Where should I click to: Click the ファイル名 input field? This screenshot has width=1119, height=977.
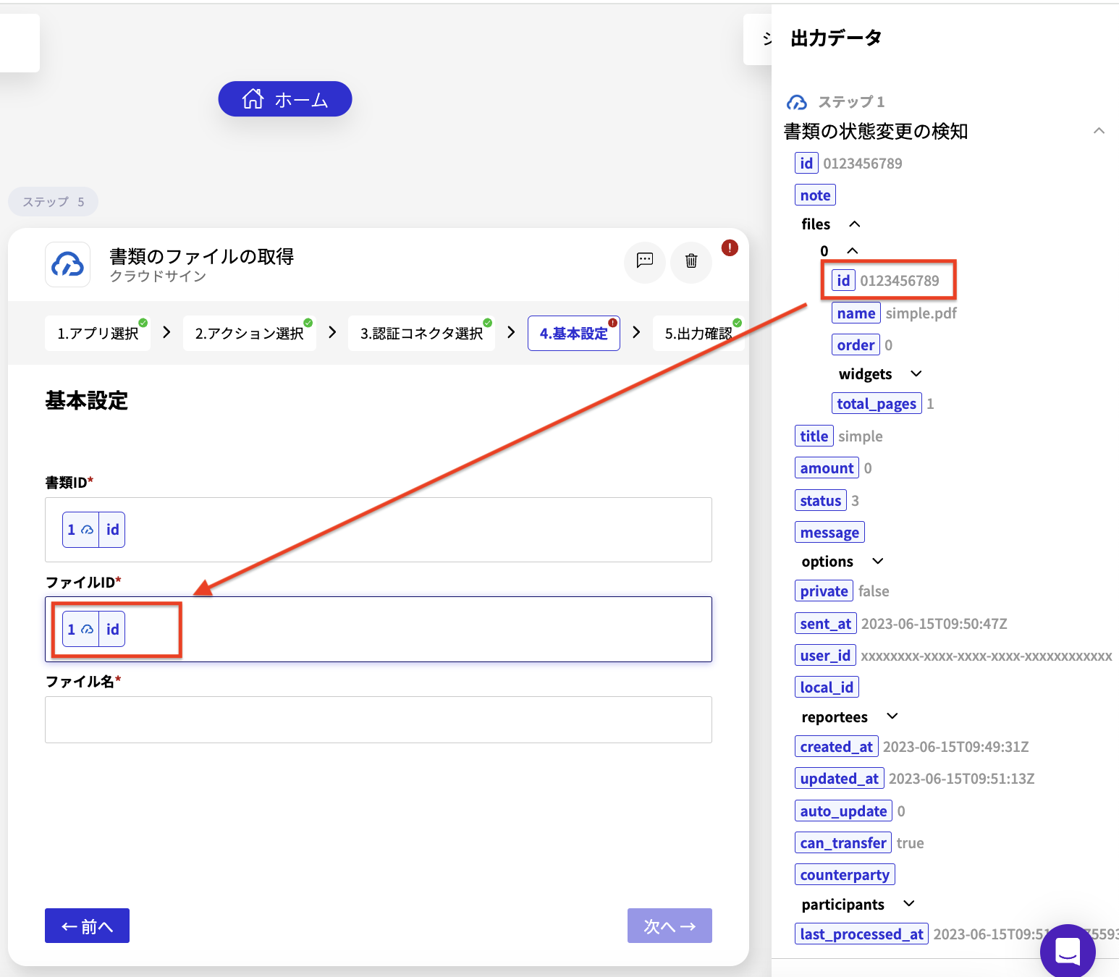click(379, 719)
